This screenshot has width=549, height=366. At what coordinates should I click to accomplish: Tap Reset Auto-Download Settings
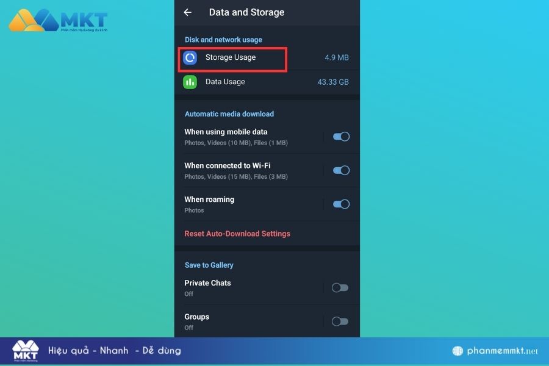click(238, 234)
